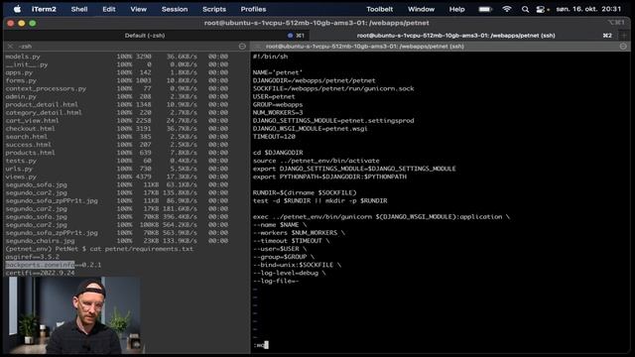This screenshot has height=357, width=635.
Task: Click the TIMEOUT=120 line
Action: (274, 137)
